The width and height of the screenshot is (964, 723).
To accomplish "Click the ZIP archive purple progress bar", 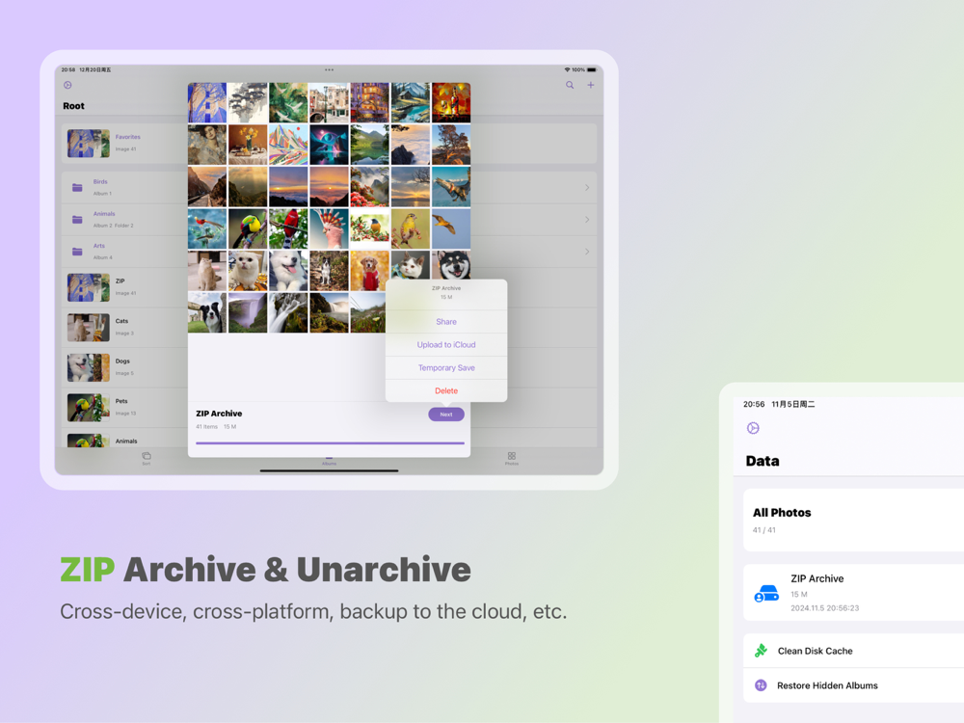I will click(x=330, y=442).
